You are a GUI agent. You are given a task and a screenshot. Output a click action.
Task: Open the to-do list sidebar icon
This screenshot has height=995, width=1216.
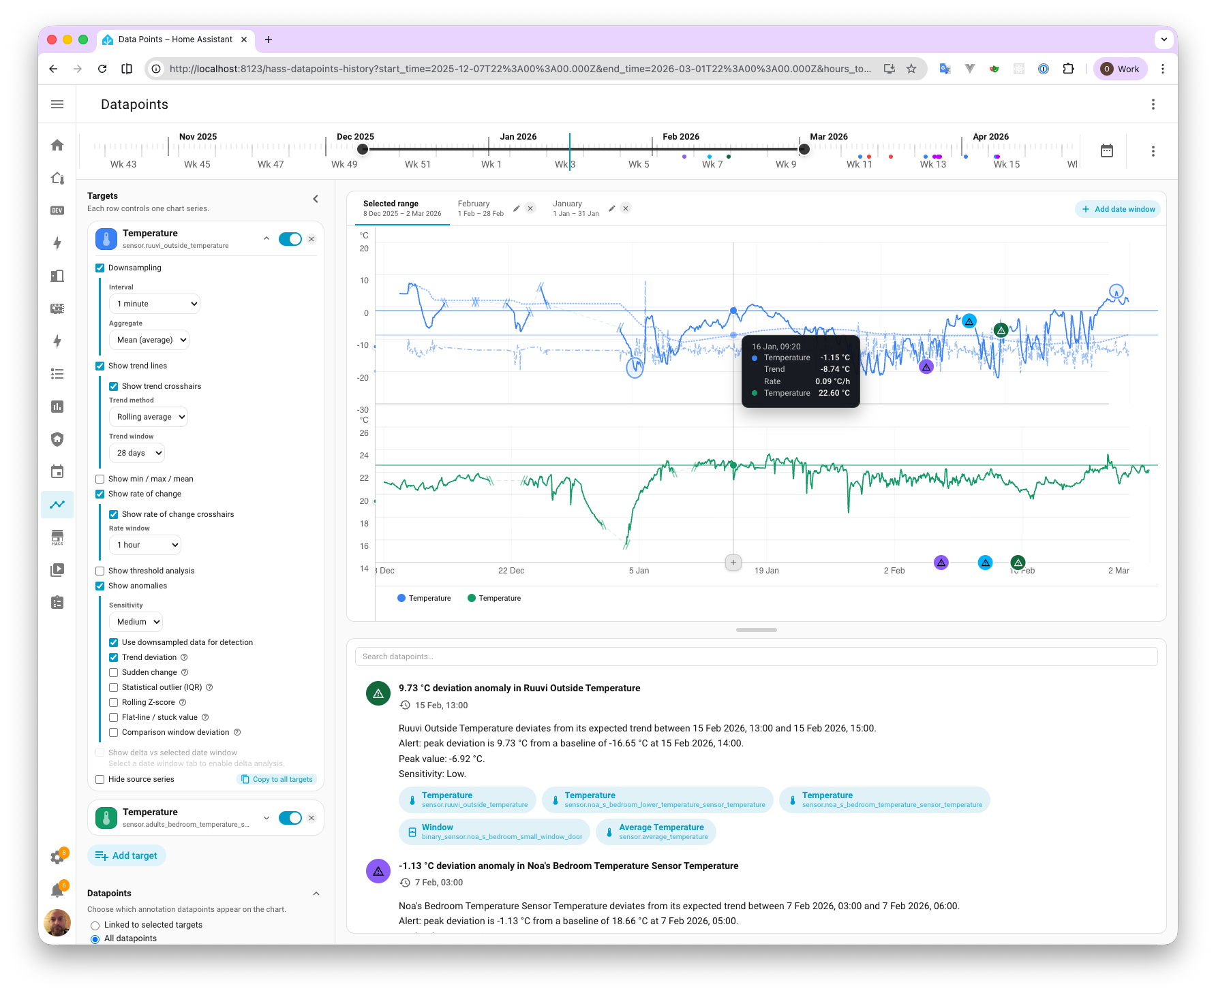point(57,374)
